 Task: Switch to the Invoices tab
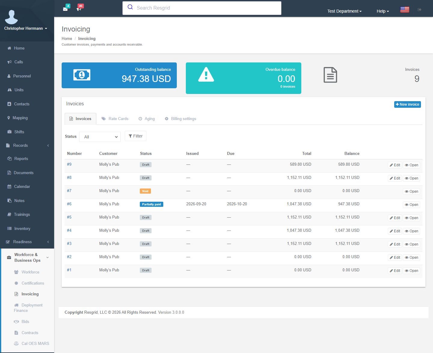(x=80, y=119)
